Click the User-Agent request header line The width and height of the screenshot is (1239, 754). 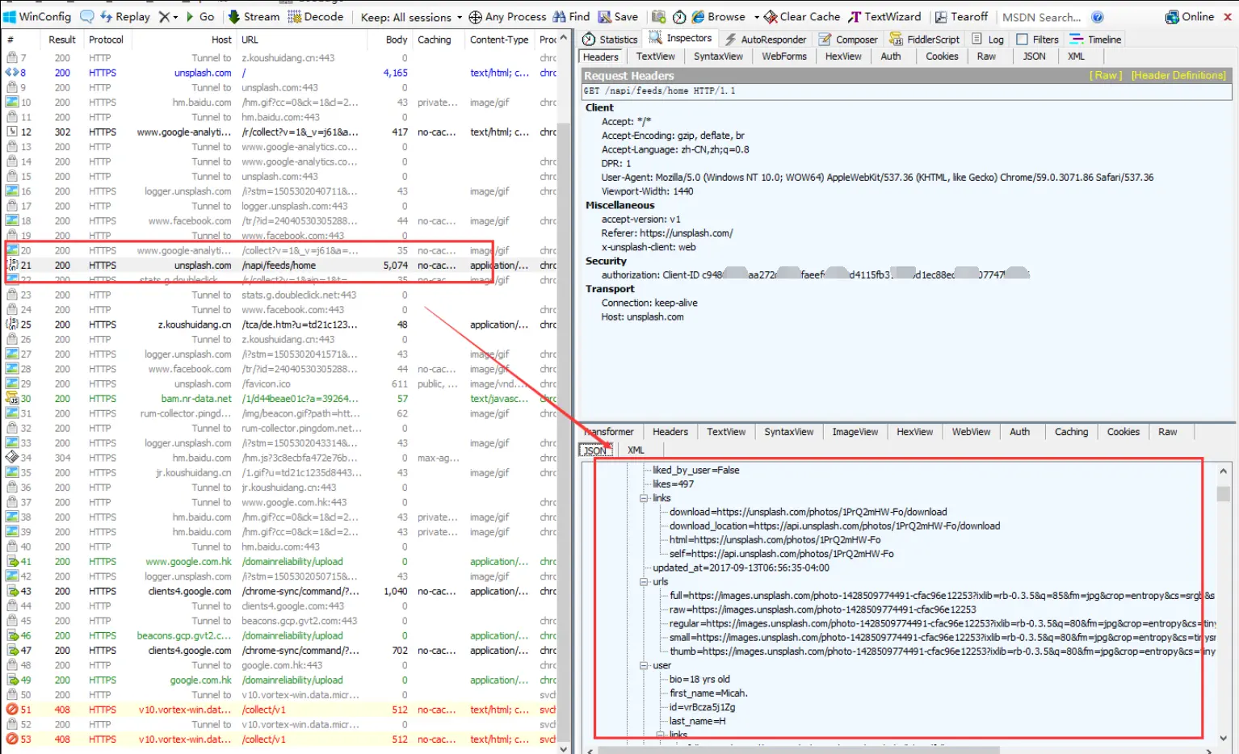pos(877,178)
